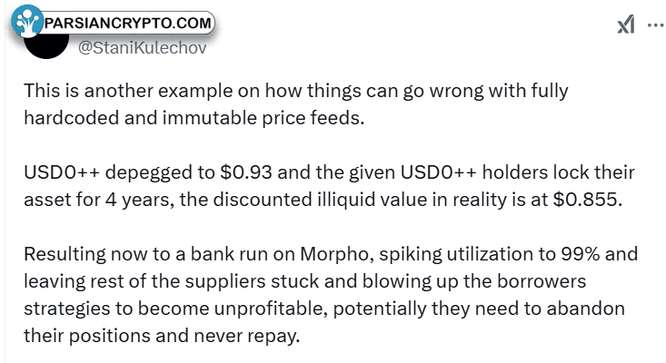666x363 pixels.
Task: Click the ParsianCrypto tree logo icon
Action: pyautogui.click(x=26, y=21)
